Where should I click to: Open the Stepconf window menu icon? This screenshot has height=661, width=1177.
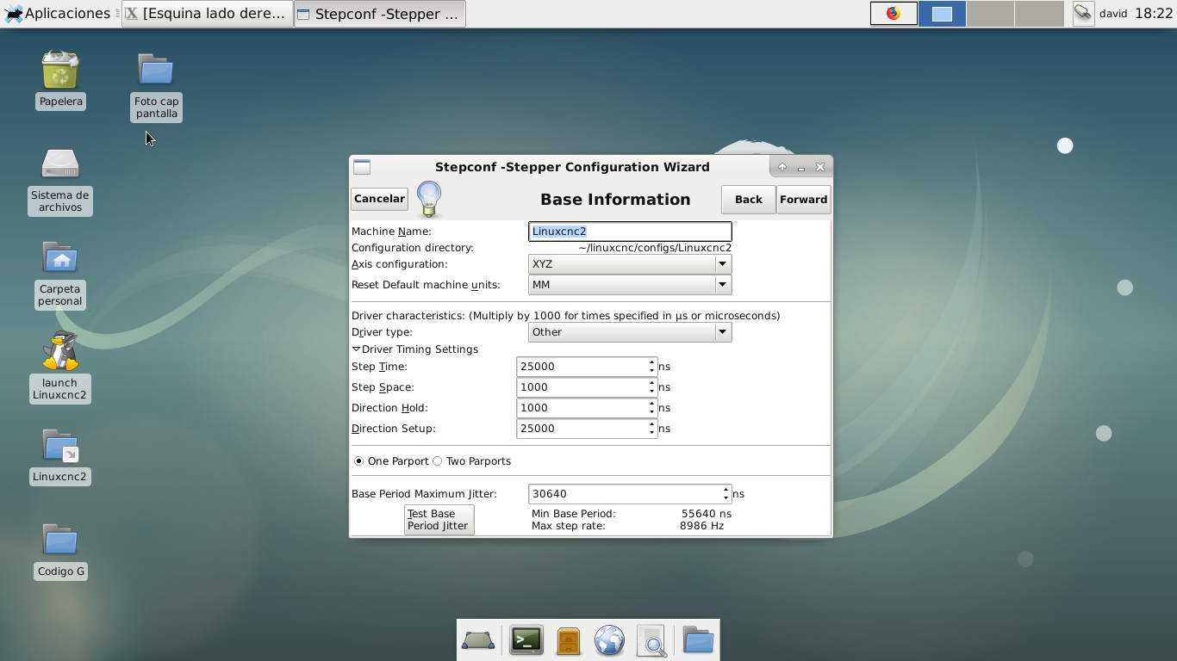[362, 167]
